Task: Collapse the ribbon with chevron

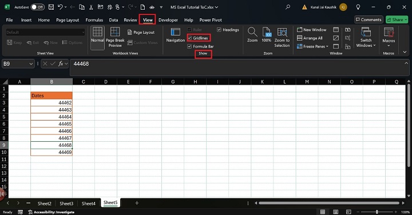Action: (405, 52)
